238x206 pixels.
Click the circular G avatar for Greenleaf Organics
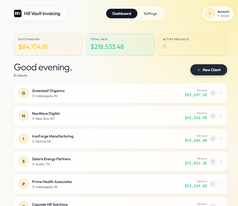click(x=23, y=93)
